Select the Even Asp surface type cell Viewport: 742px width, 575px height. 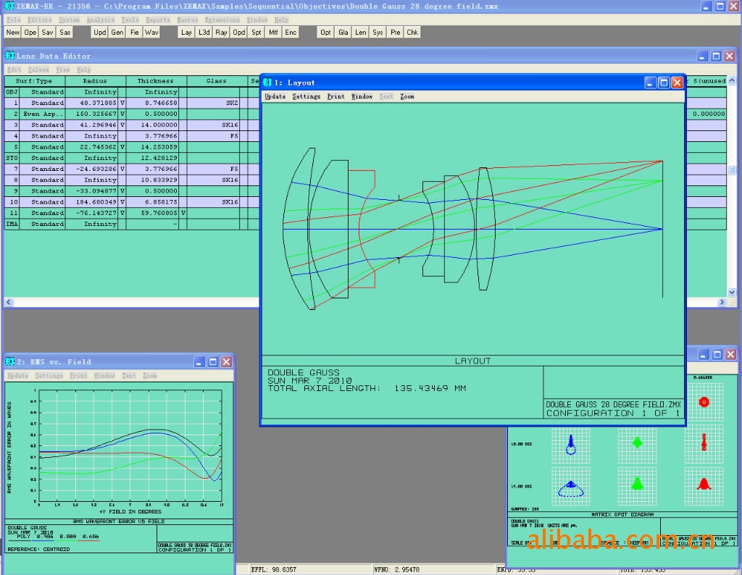click(41, 114)
